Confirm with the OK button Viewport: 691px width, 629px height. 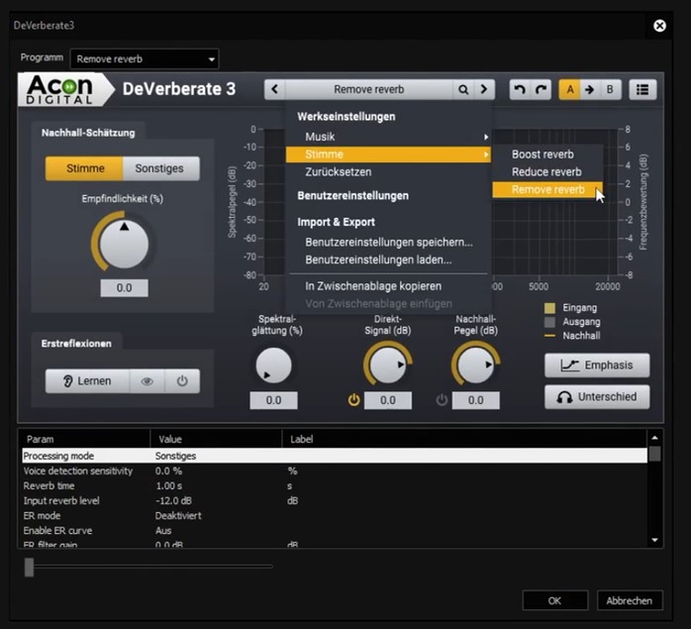(x=554, y=601)
